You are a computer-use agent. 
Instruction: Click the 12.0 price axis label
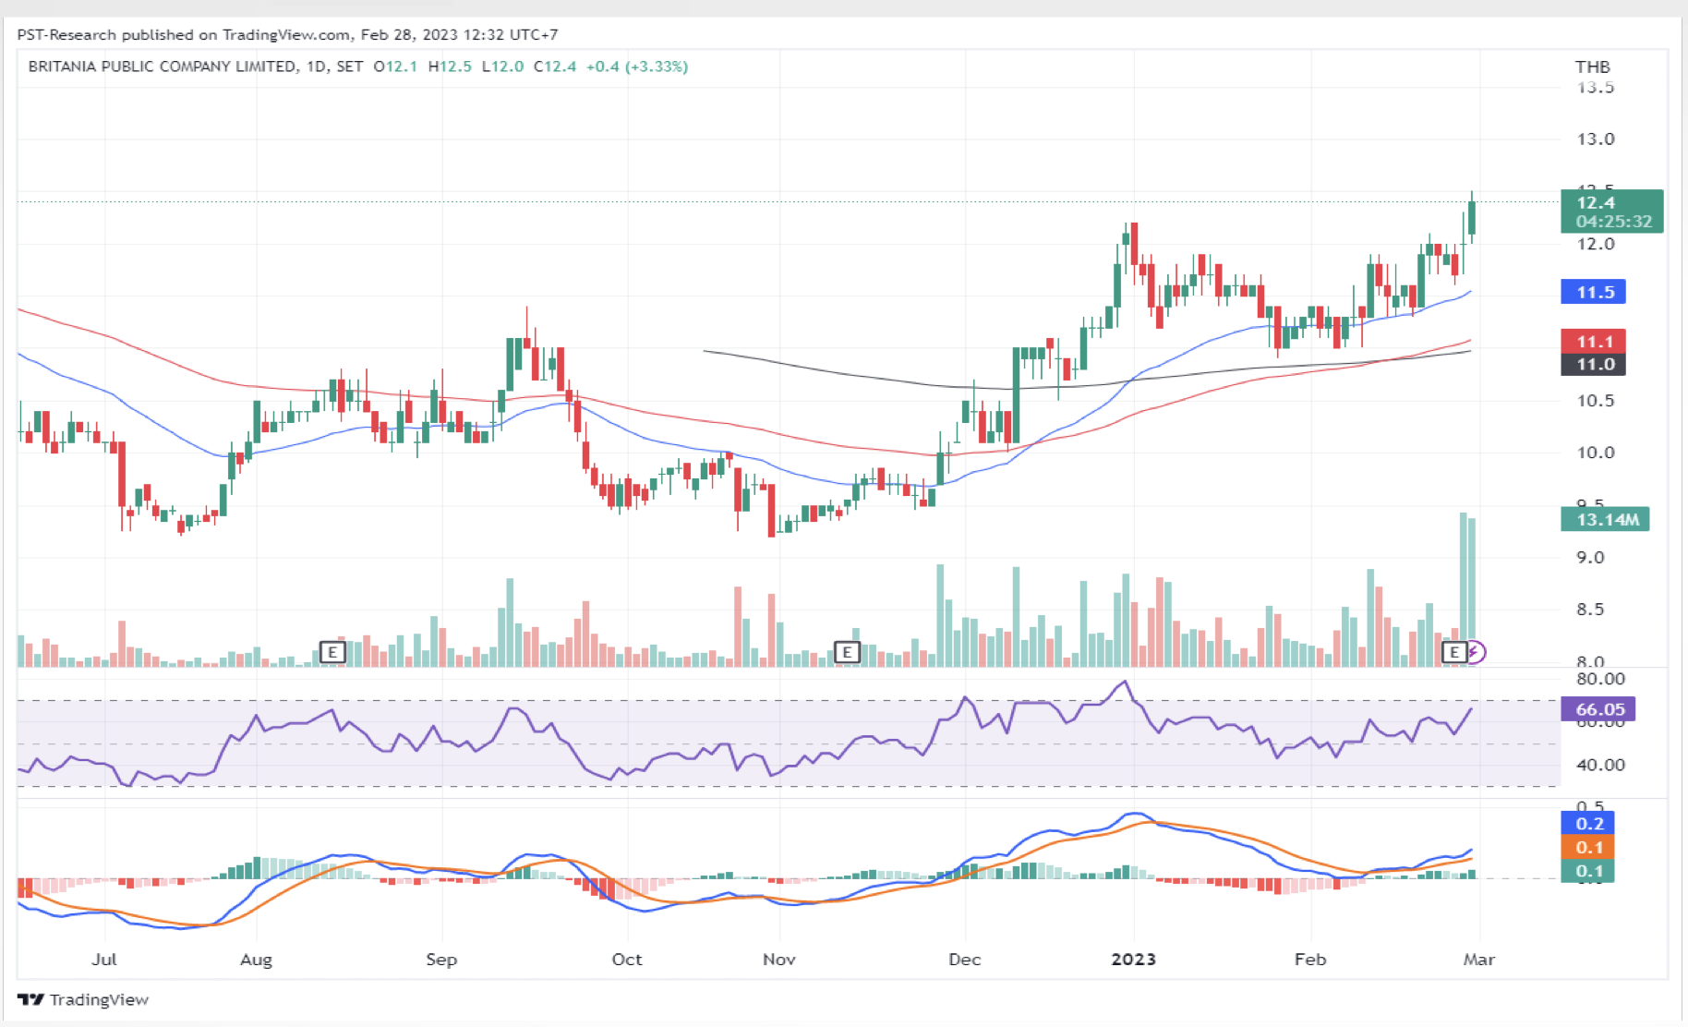1596,244
